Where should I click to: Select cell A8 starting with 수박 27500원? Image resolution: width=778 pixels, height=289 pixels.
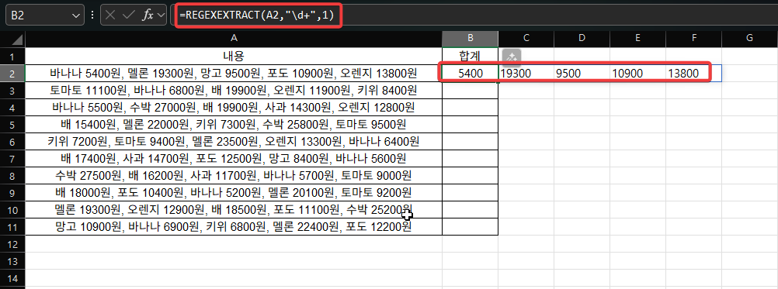234,176
